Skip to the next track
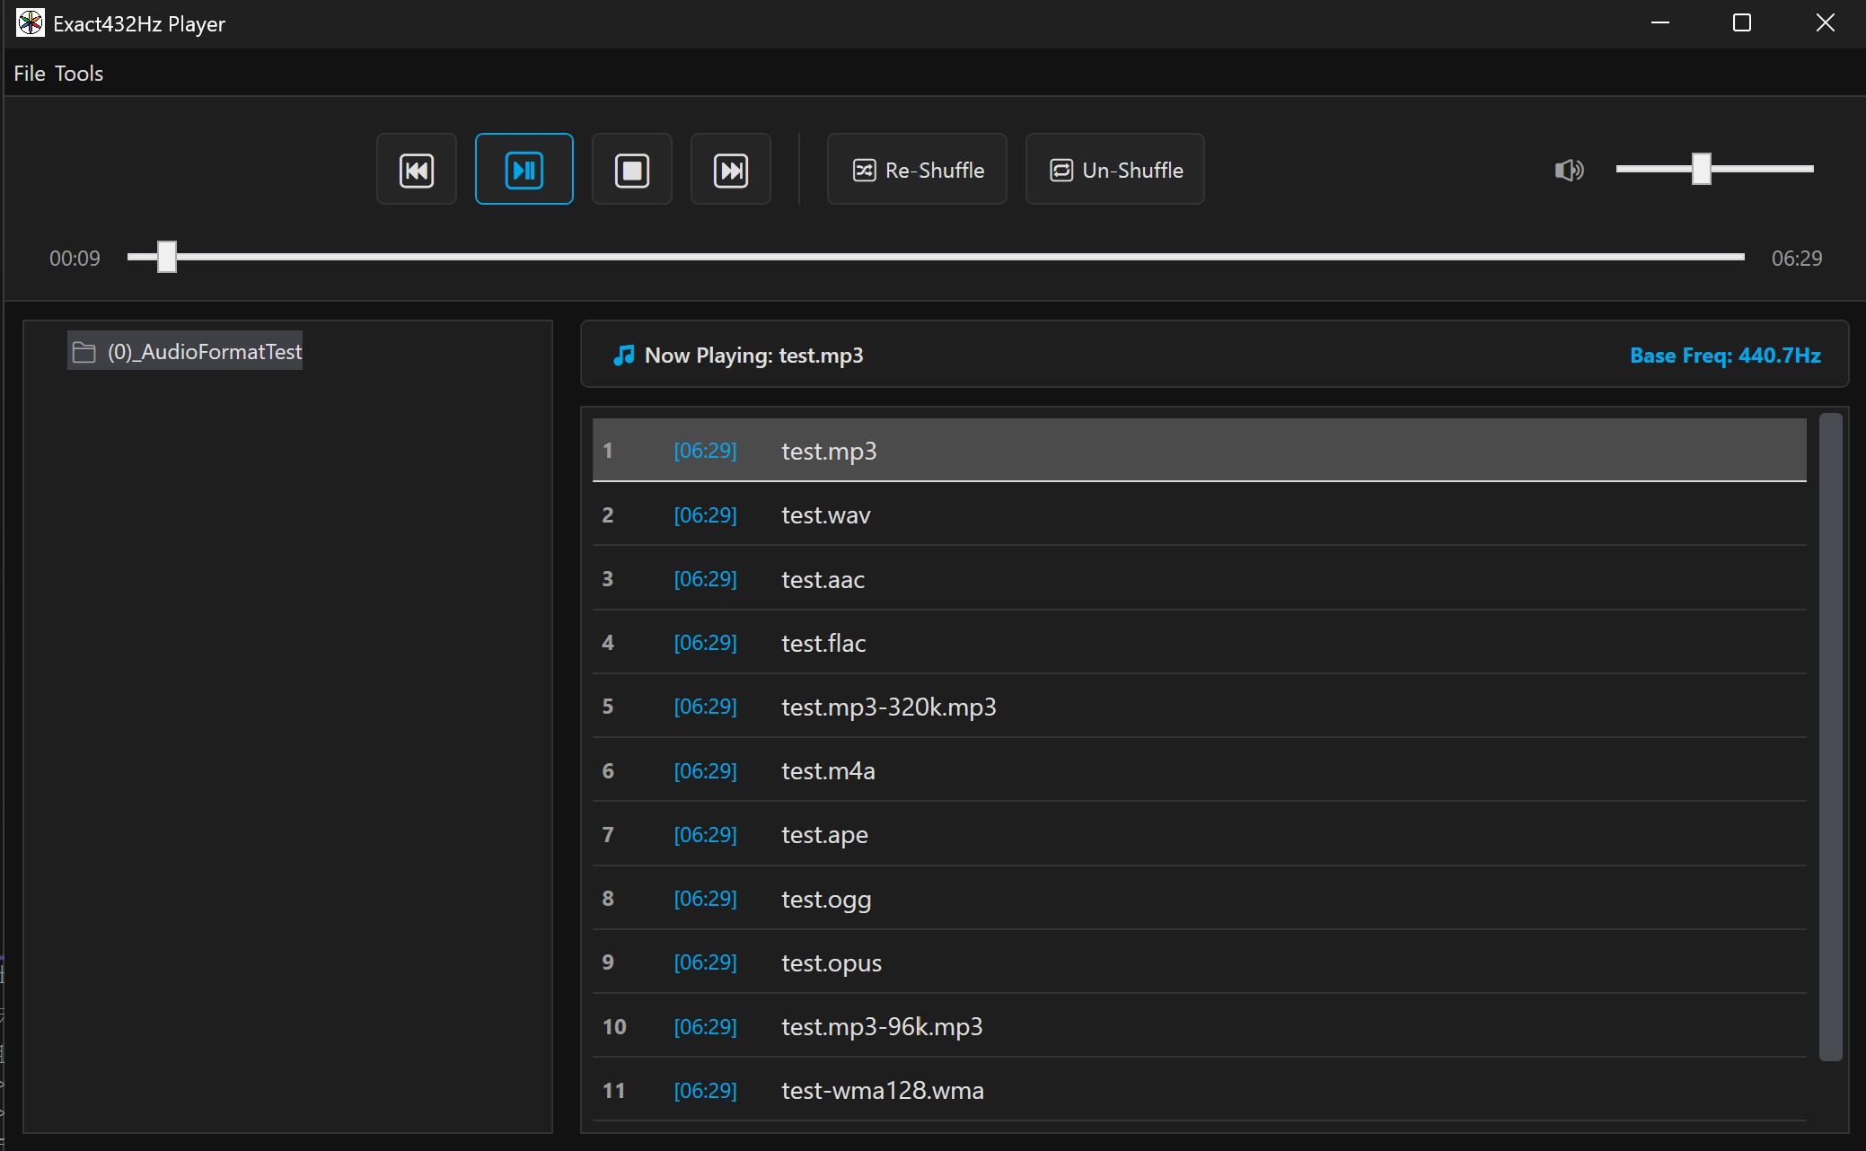This screenshot has width=1866, height=1151. (731, 170)
